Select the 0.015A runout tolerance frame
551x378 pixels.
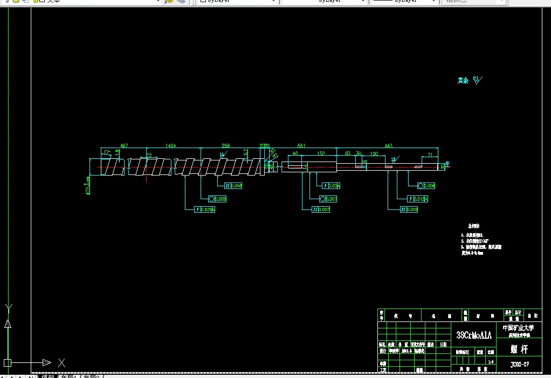(417, 199)
